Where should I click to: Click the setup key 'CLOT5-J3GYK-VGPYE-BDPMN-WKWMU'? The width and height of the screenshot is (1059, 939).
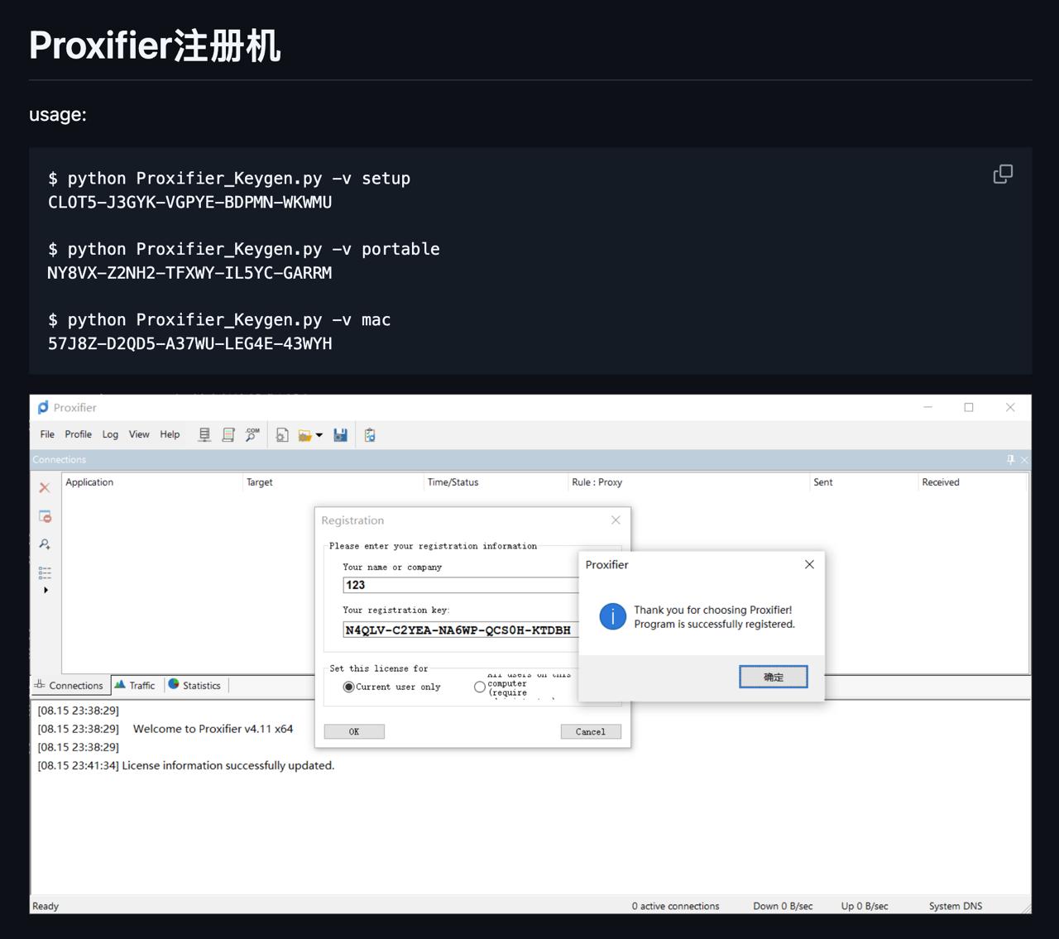click(189, 202)
